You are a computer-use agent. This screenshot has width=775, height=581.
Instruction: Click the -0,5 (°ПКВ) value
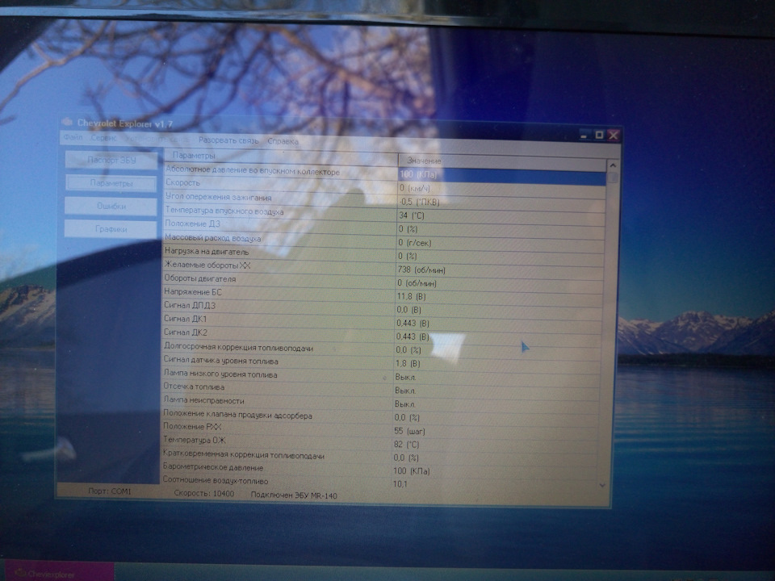coord(419,202)
